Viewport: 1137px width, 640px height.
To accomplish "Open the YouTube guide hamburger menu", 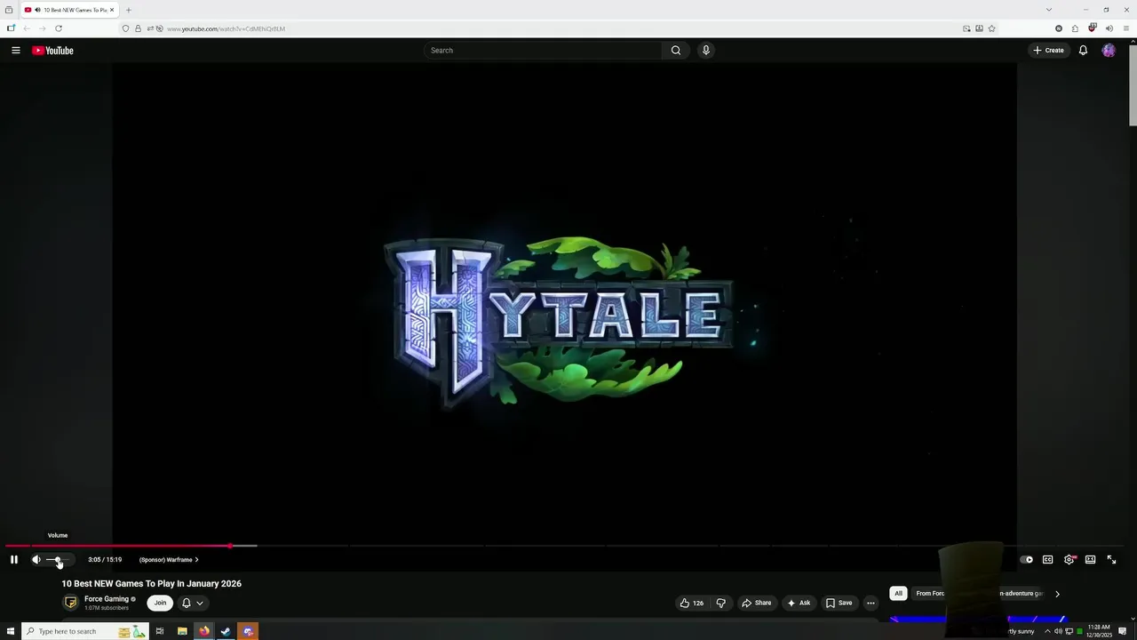I will click(15, 51).
